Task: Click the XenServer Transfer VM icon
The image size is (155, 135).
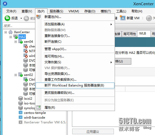Action: pos(21,122)
